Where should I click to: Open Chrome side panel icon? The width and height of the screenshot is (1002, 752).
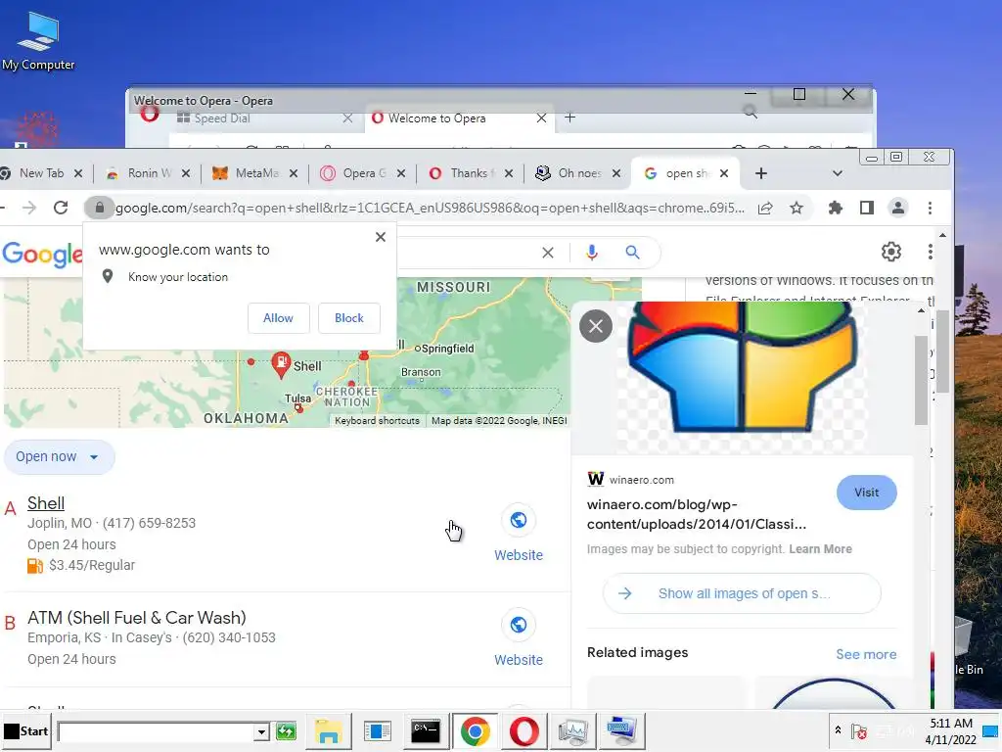coord(867,208)
